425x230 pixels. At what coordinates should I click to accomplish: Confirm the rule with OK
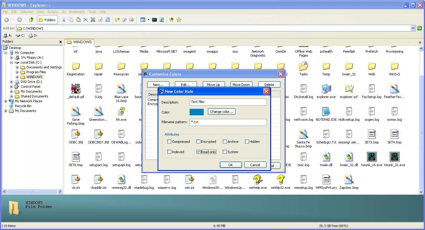[x=231, y=165]
